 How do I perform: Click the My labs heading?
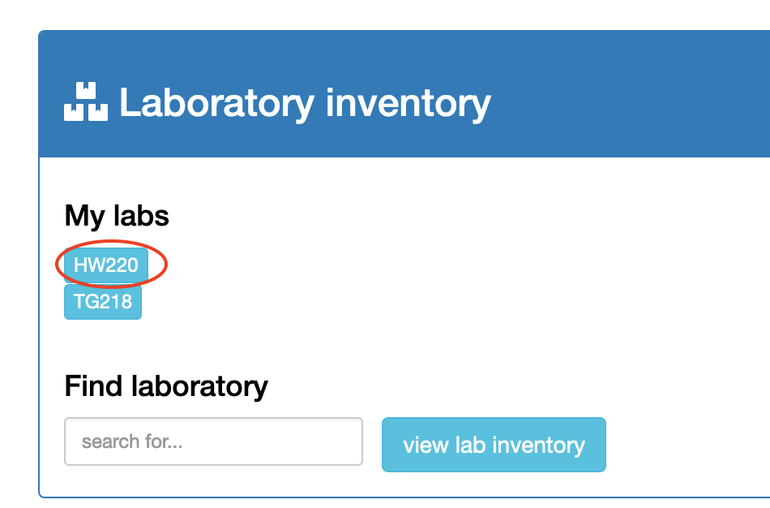point(117,216)
